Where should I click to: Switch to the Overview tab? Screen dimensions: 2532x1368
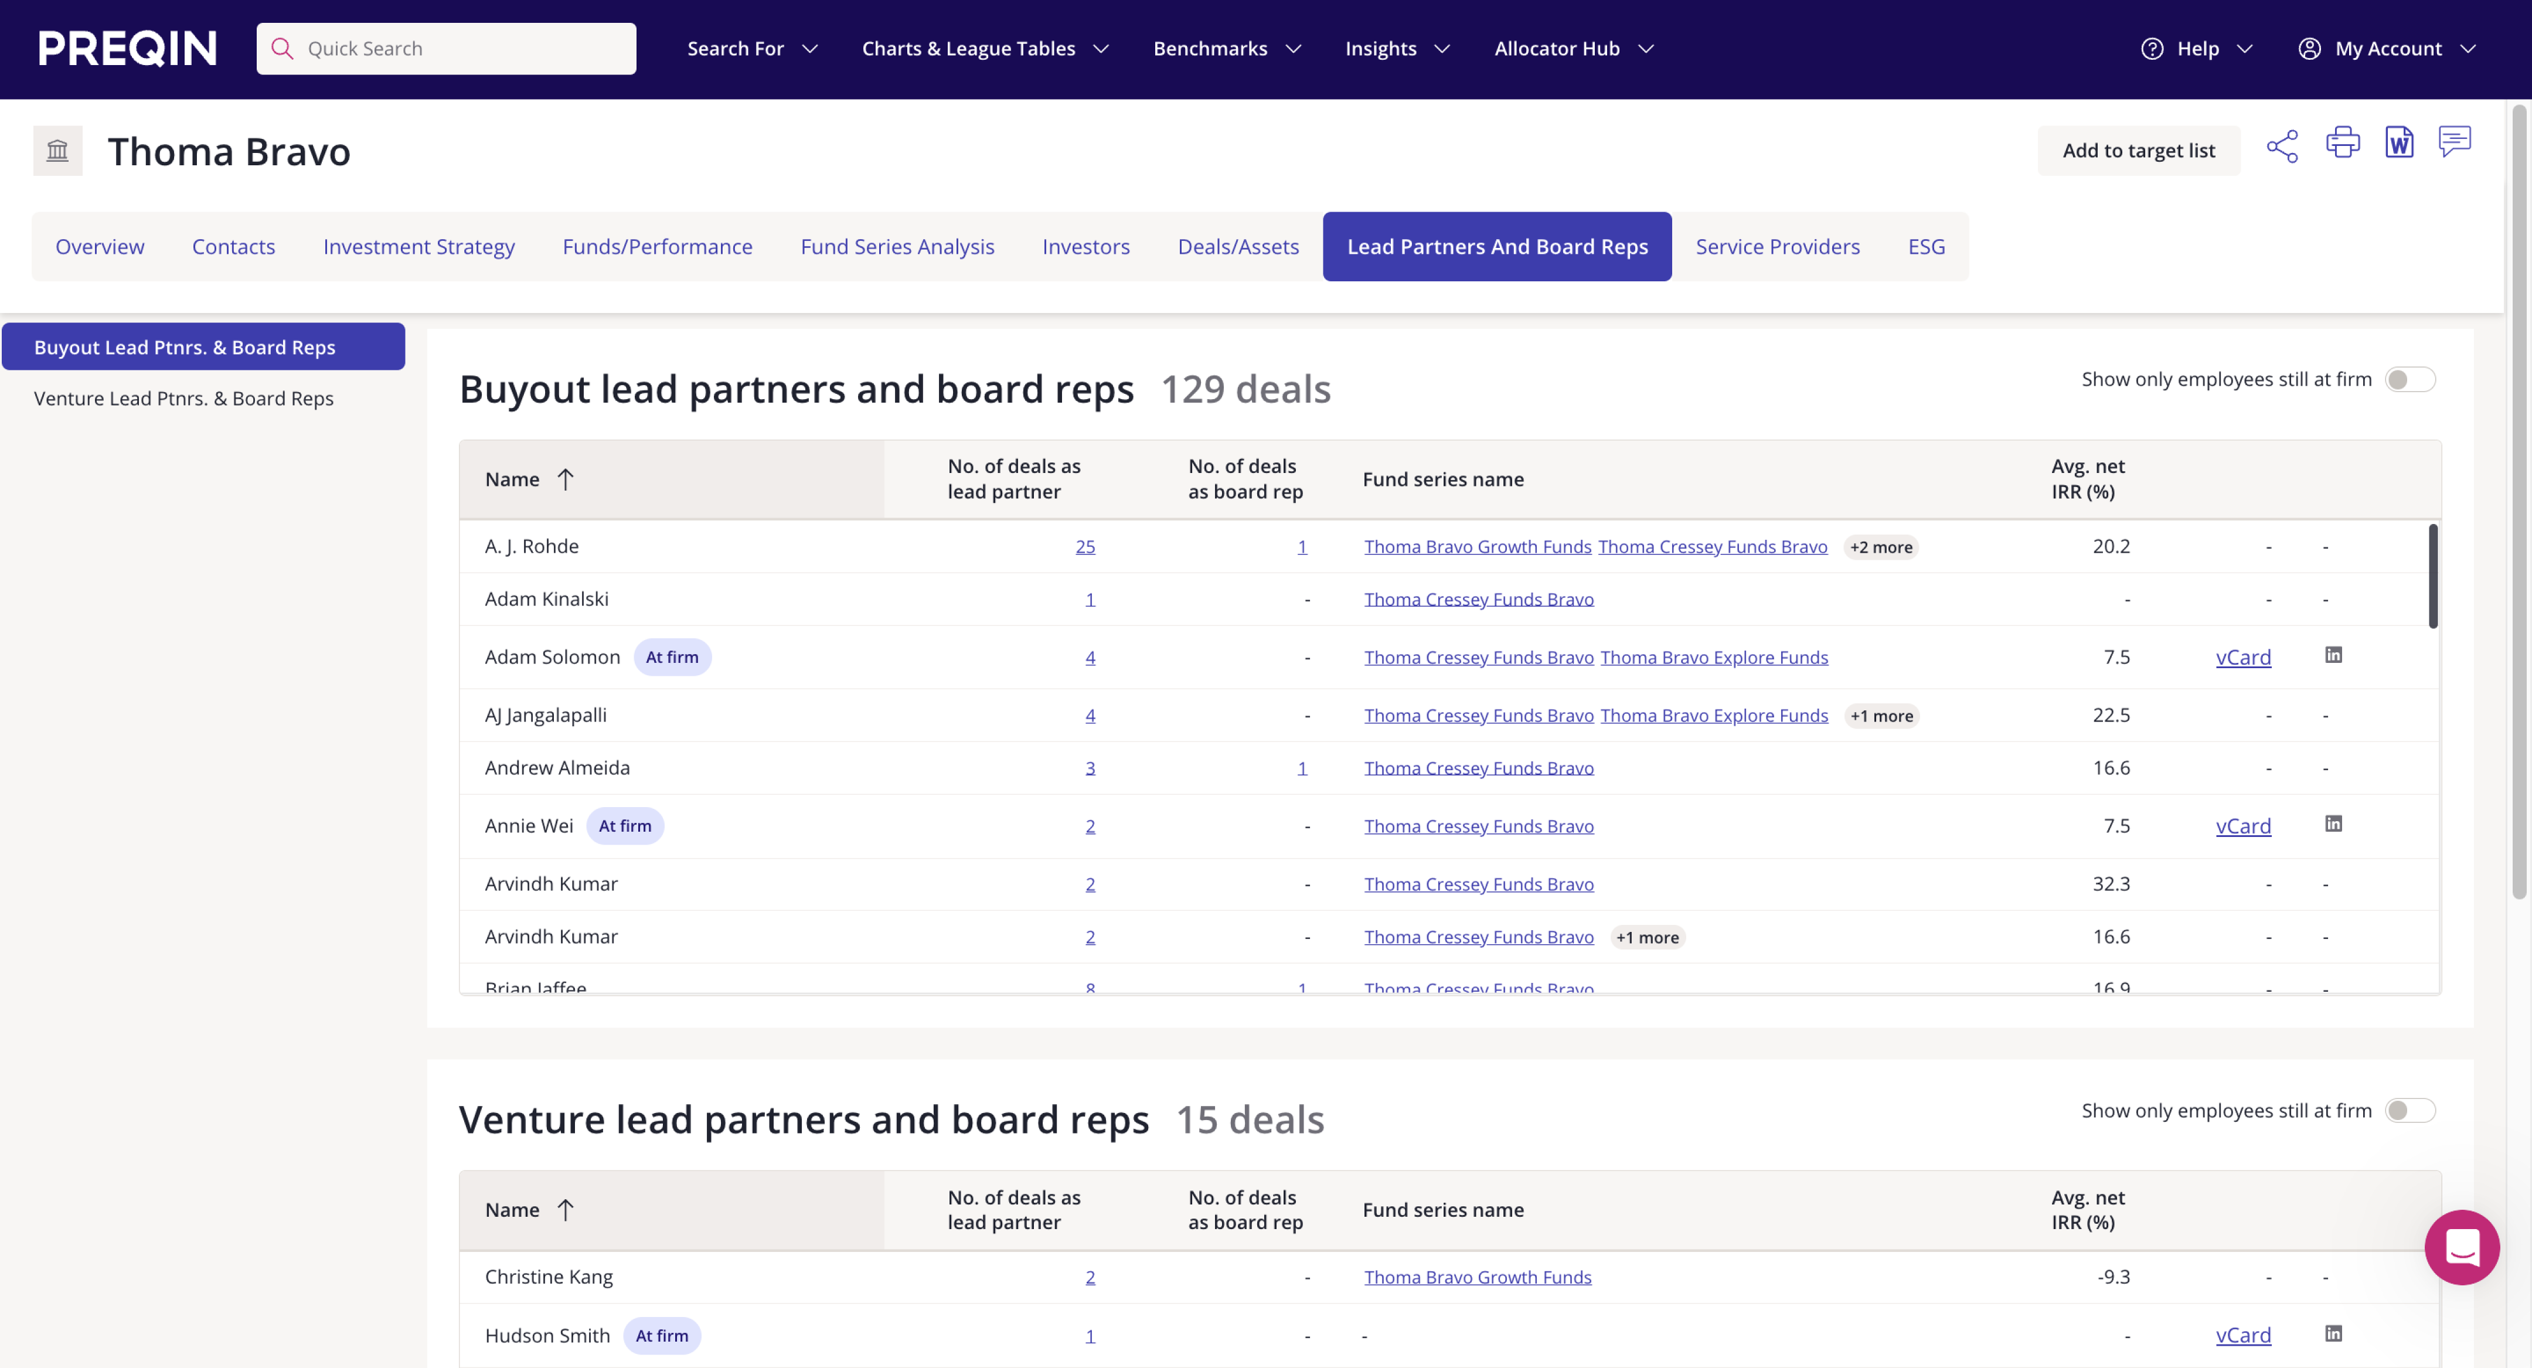99,247
